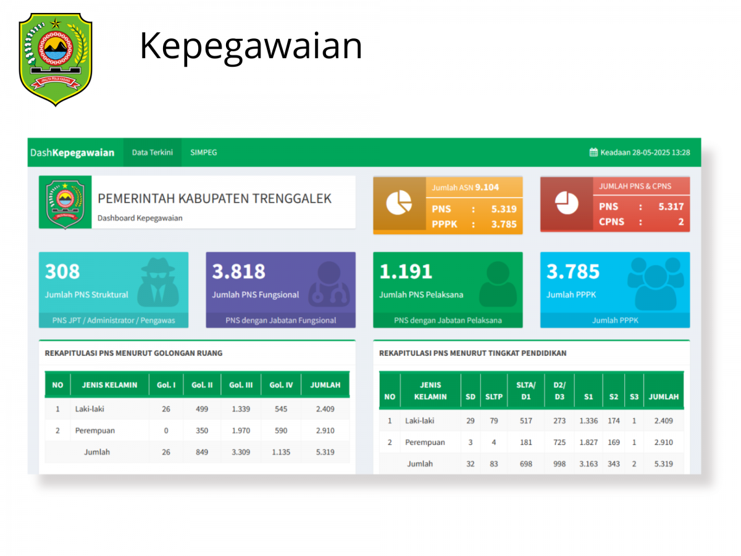The width and height of the screenshot is (741, 556).
Task: Open PNS dengan Jabatan Pelaksana footer link
Action: [448, 320]
